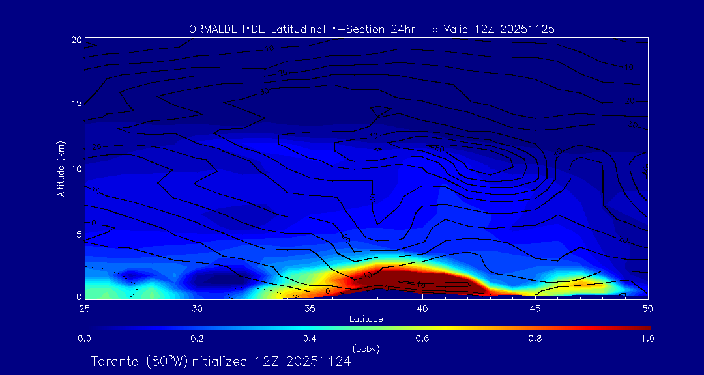Viewport: 704px width, 375px height.
Task: Click the chart title 'FORMALDEHYDE Latitudinal Y-Section 24hr'
Action: 301,29
